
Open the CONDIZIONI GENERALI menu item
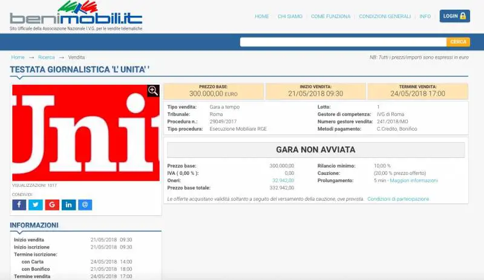[385, 16]
